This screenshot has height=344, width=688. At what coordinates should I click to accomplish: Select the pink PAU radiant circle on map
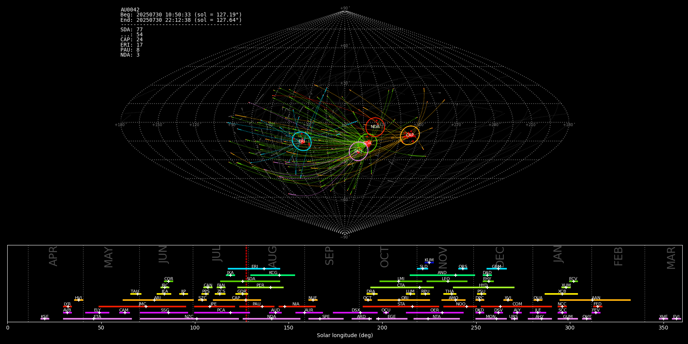(x=358, y=151)
